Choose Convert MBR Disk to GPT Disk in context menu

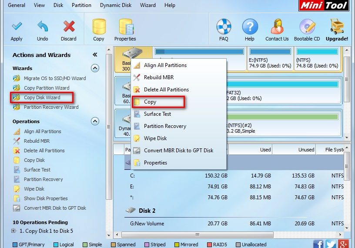point(179,151)
